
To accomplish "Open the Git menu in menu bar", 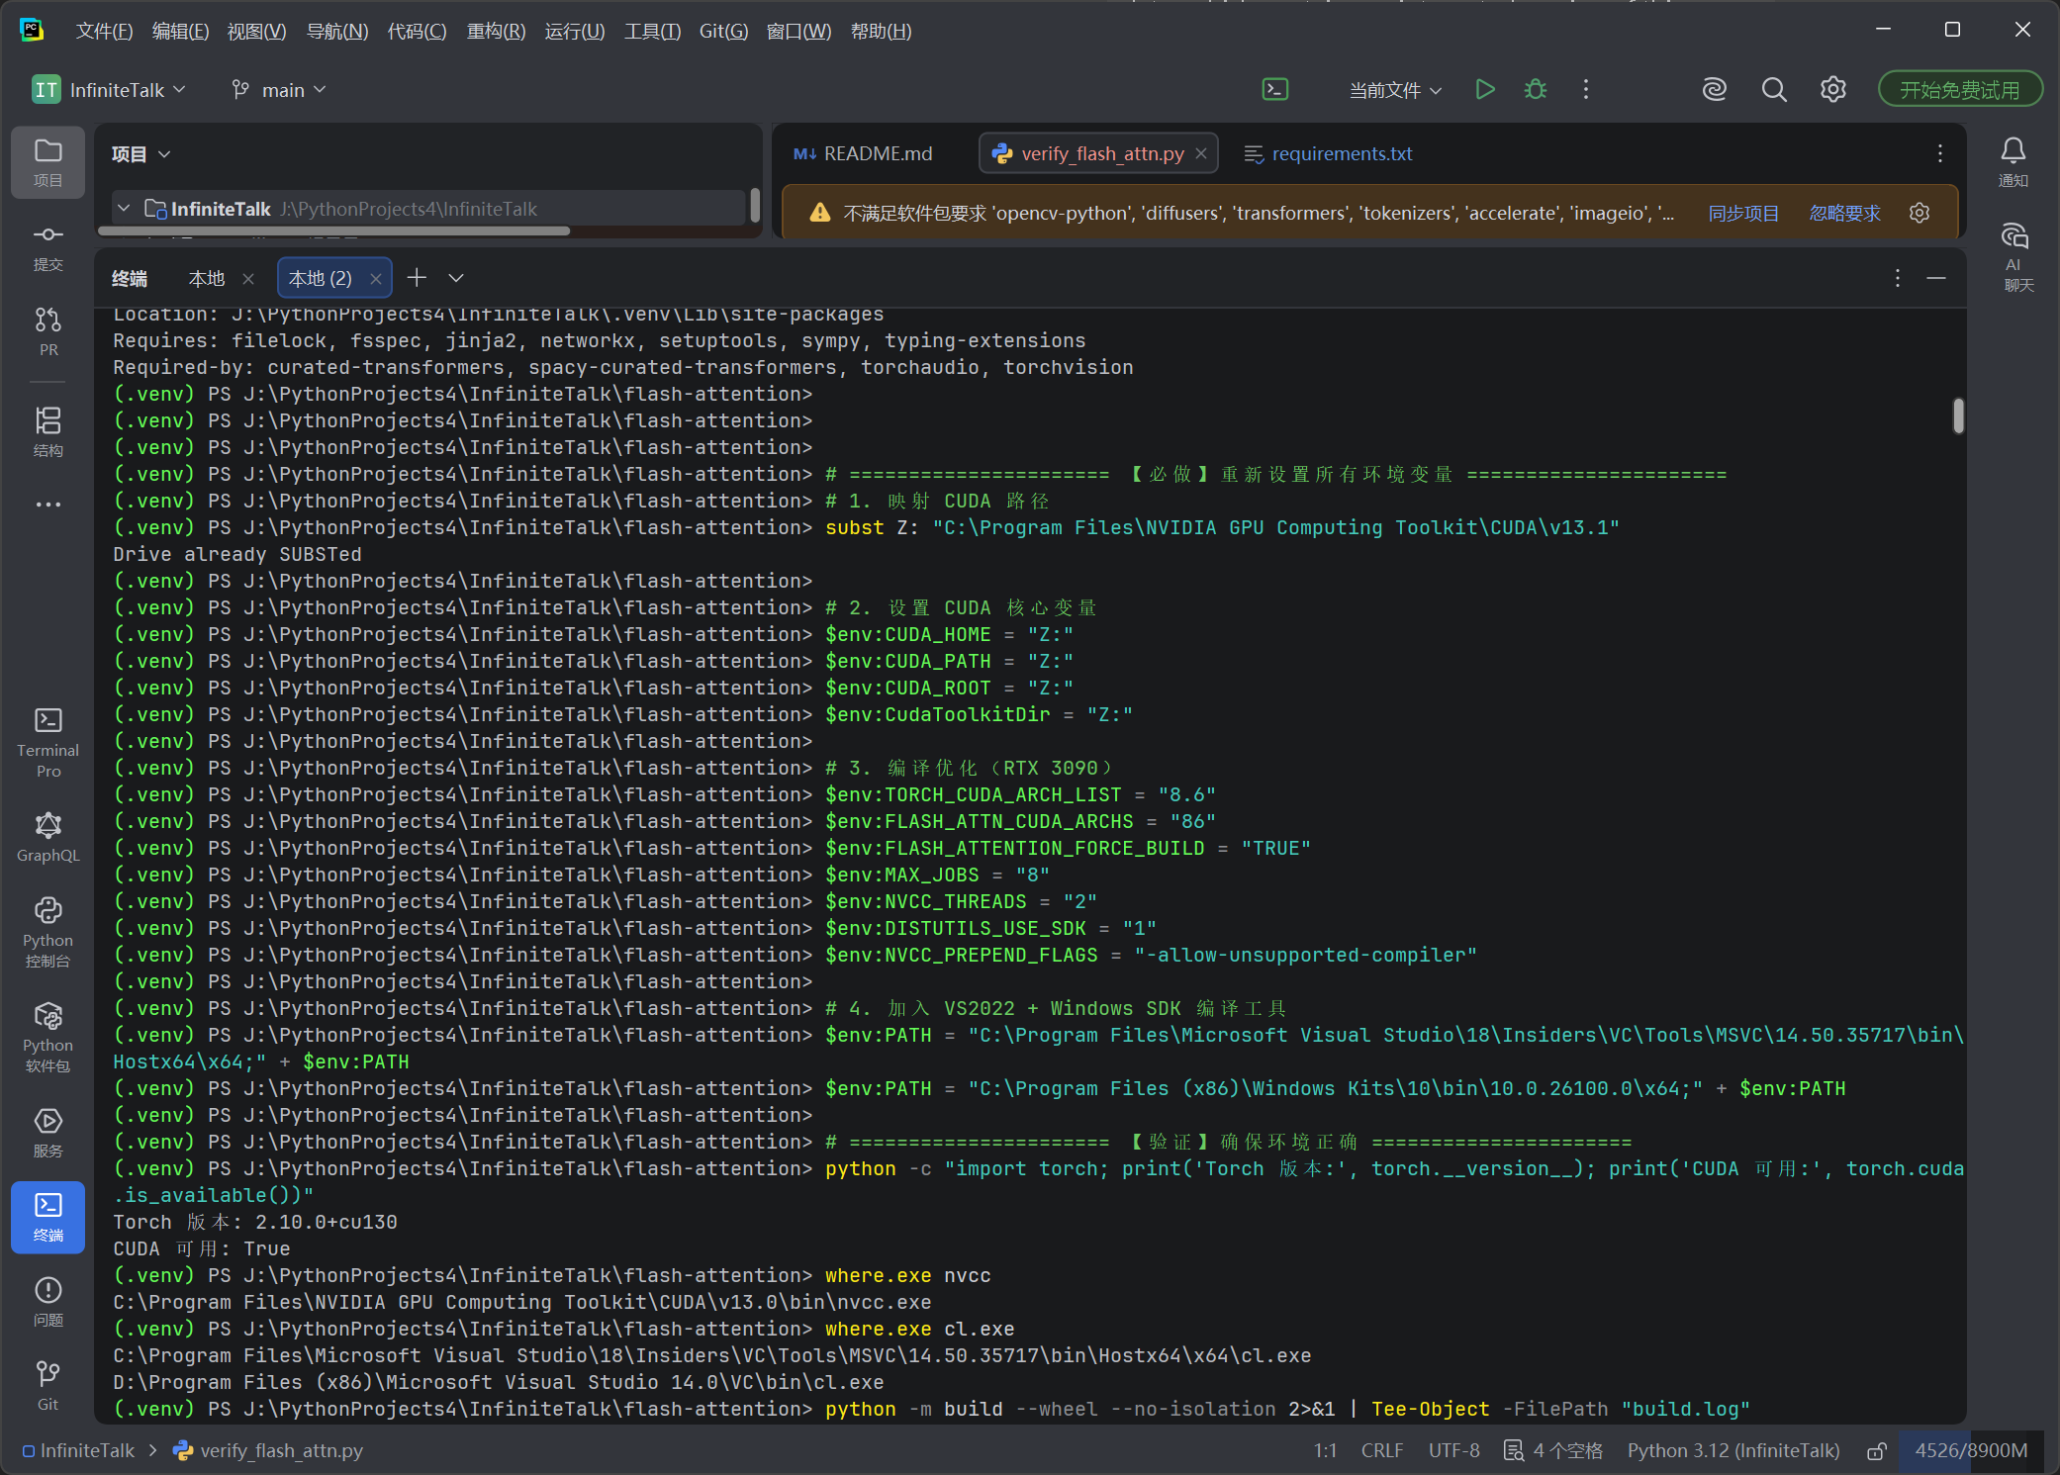I will coord(723,31).
